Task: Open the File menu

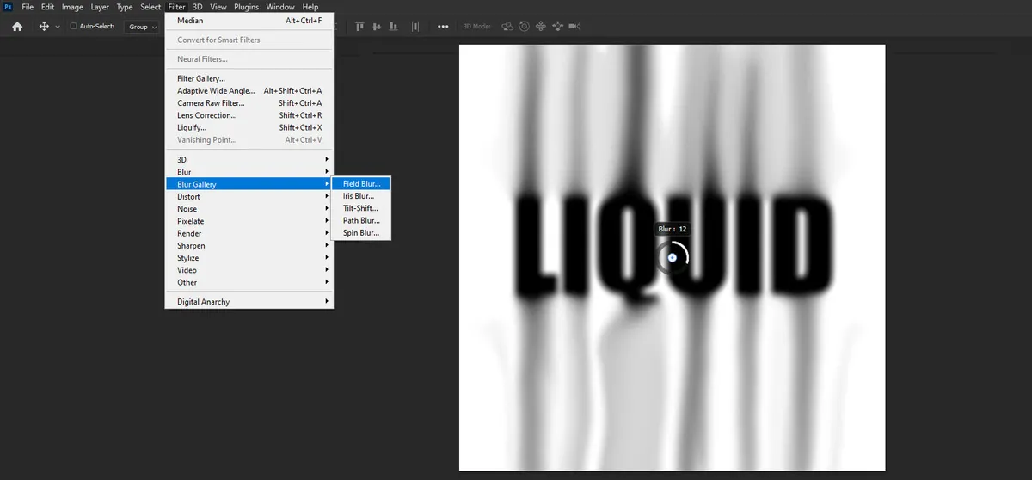Action: click(x=28, y=7)
